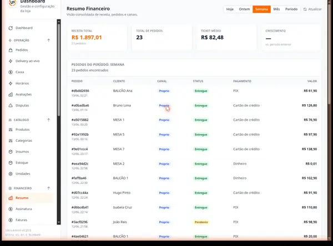
Task: Click client name Isabela Cruz
Action: point(122,207)
